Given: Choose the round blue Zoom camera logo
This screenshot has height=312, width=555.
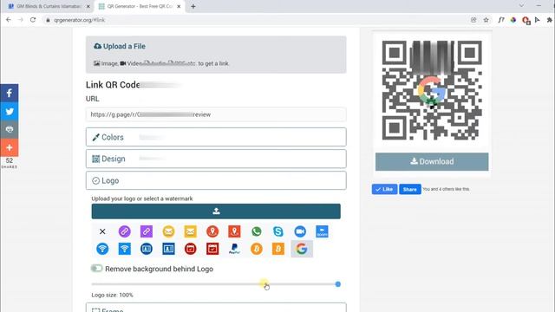Looking at the screenshot, I should [300, 231].
